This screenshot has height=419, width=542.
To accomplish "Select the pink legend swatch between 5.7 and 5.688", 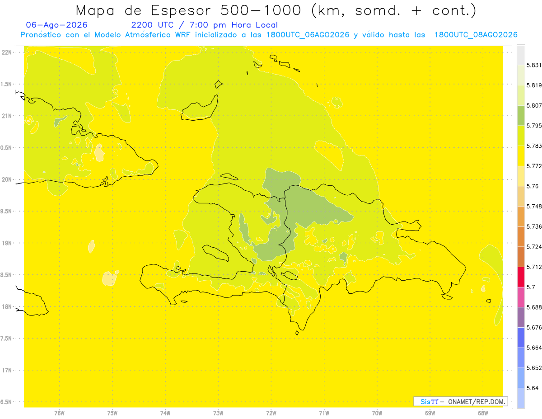I will pyautogui.click(x=521, y=297).
